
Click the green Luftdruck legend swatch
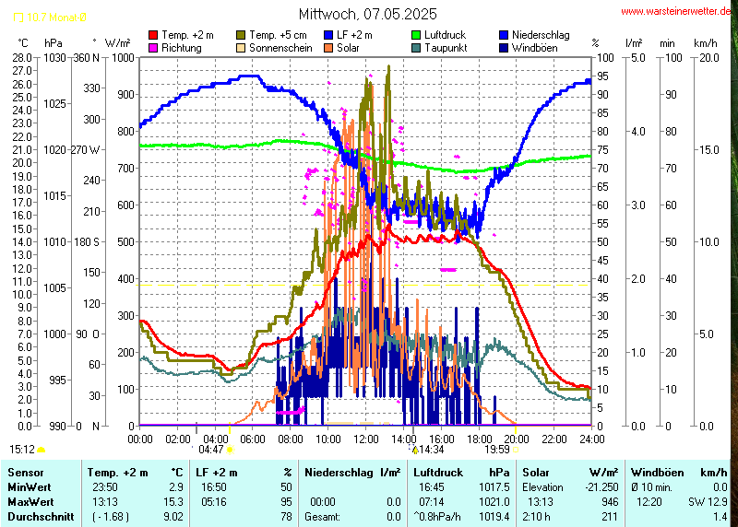416,35
